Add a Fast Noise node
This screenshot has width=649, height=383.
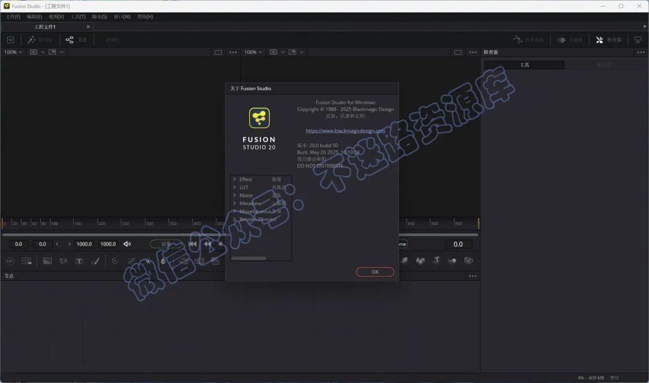[63, 261]
